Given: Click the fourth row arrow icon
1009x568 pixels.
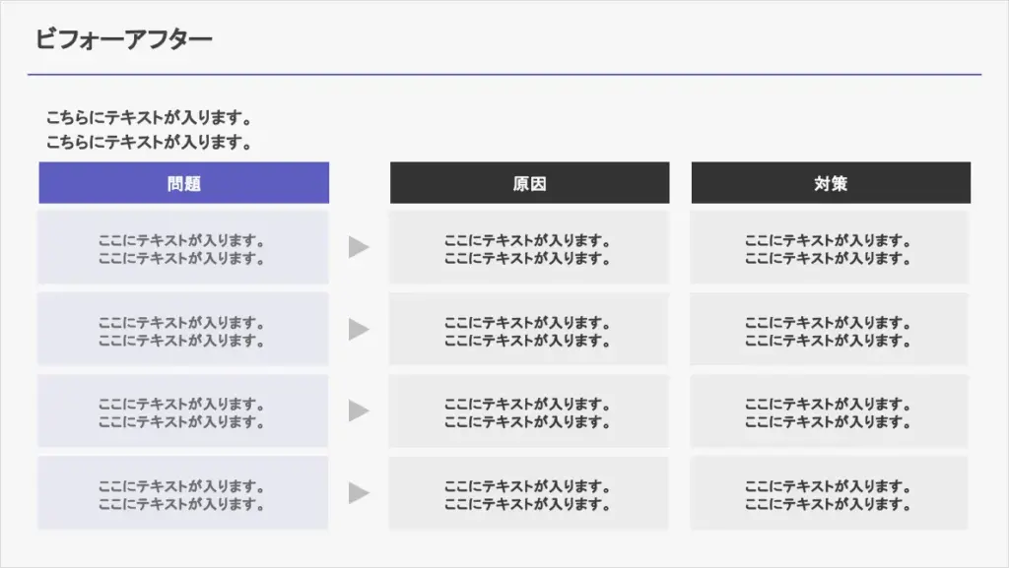Looking at the screenshot, I should point(359,493).
